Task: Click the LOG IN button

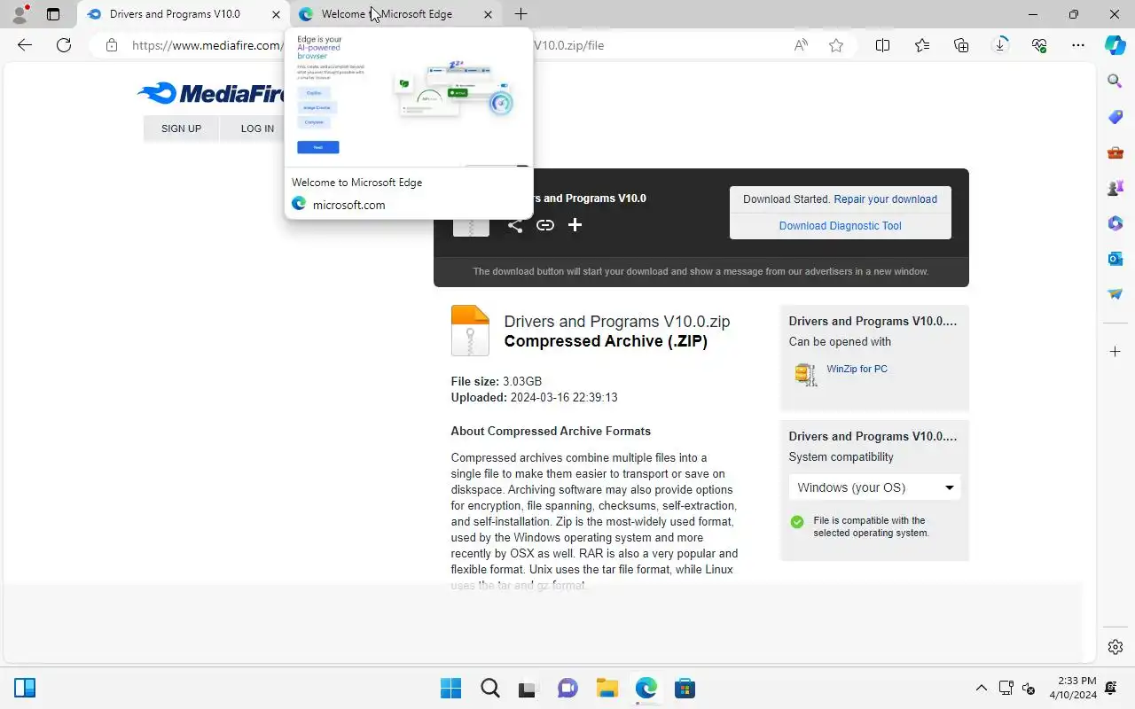Action: tap(257, 129)
